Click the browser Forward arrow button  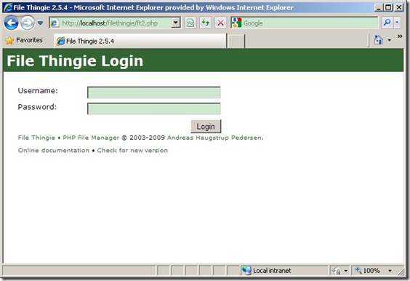pos(28,23)
